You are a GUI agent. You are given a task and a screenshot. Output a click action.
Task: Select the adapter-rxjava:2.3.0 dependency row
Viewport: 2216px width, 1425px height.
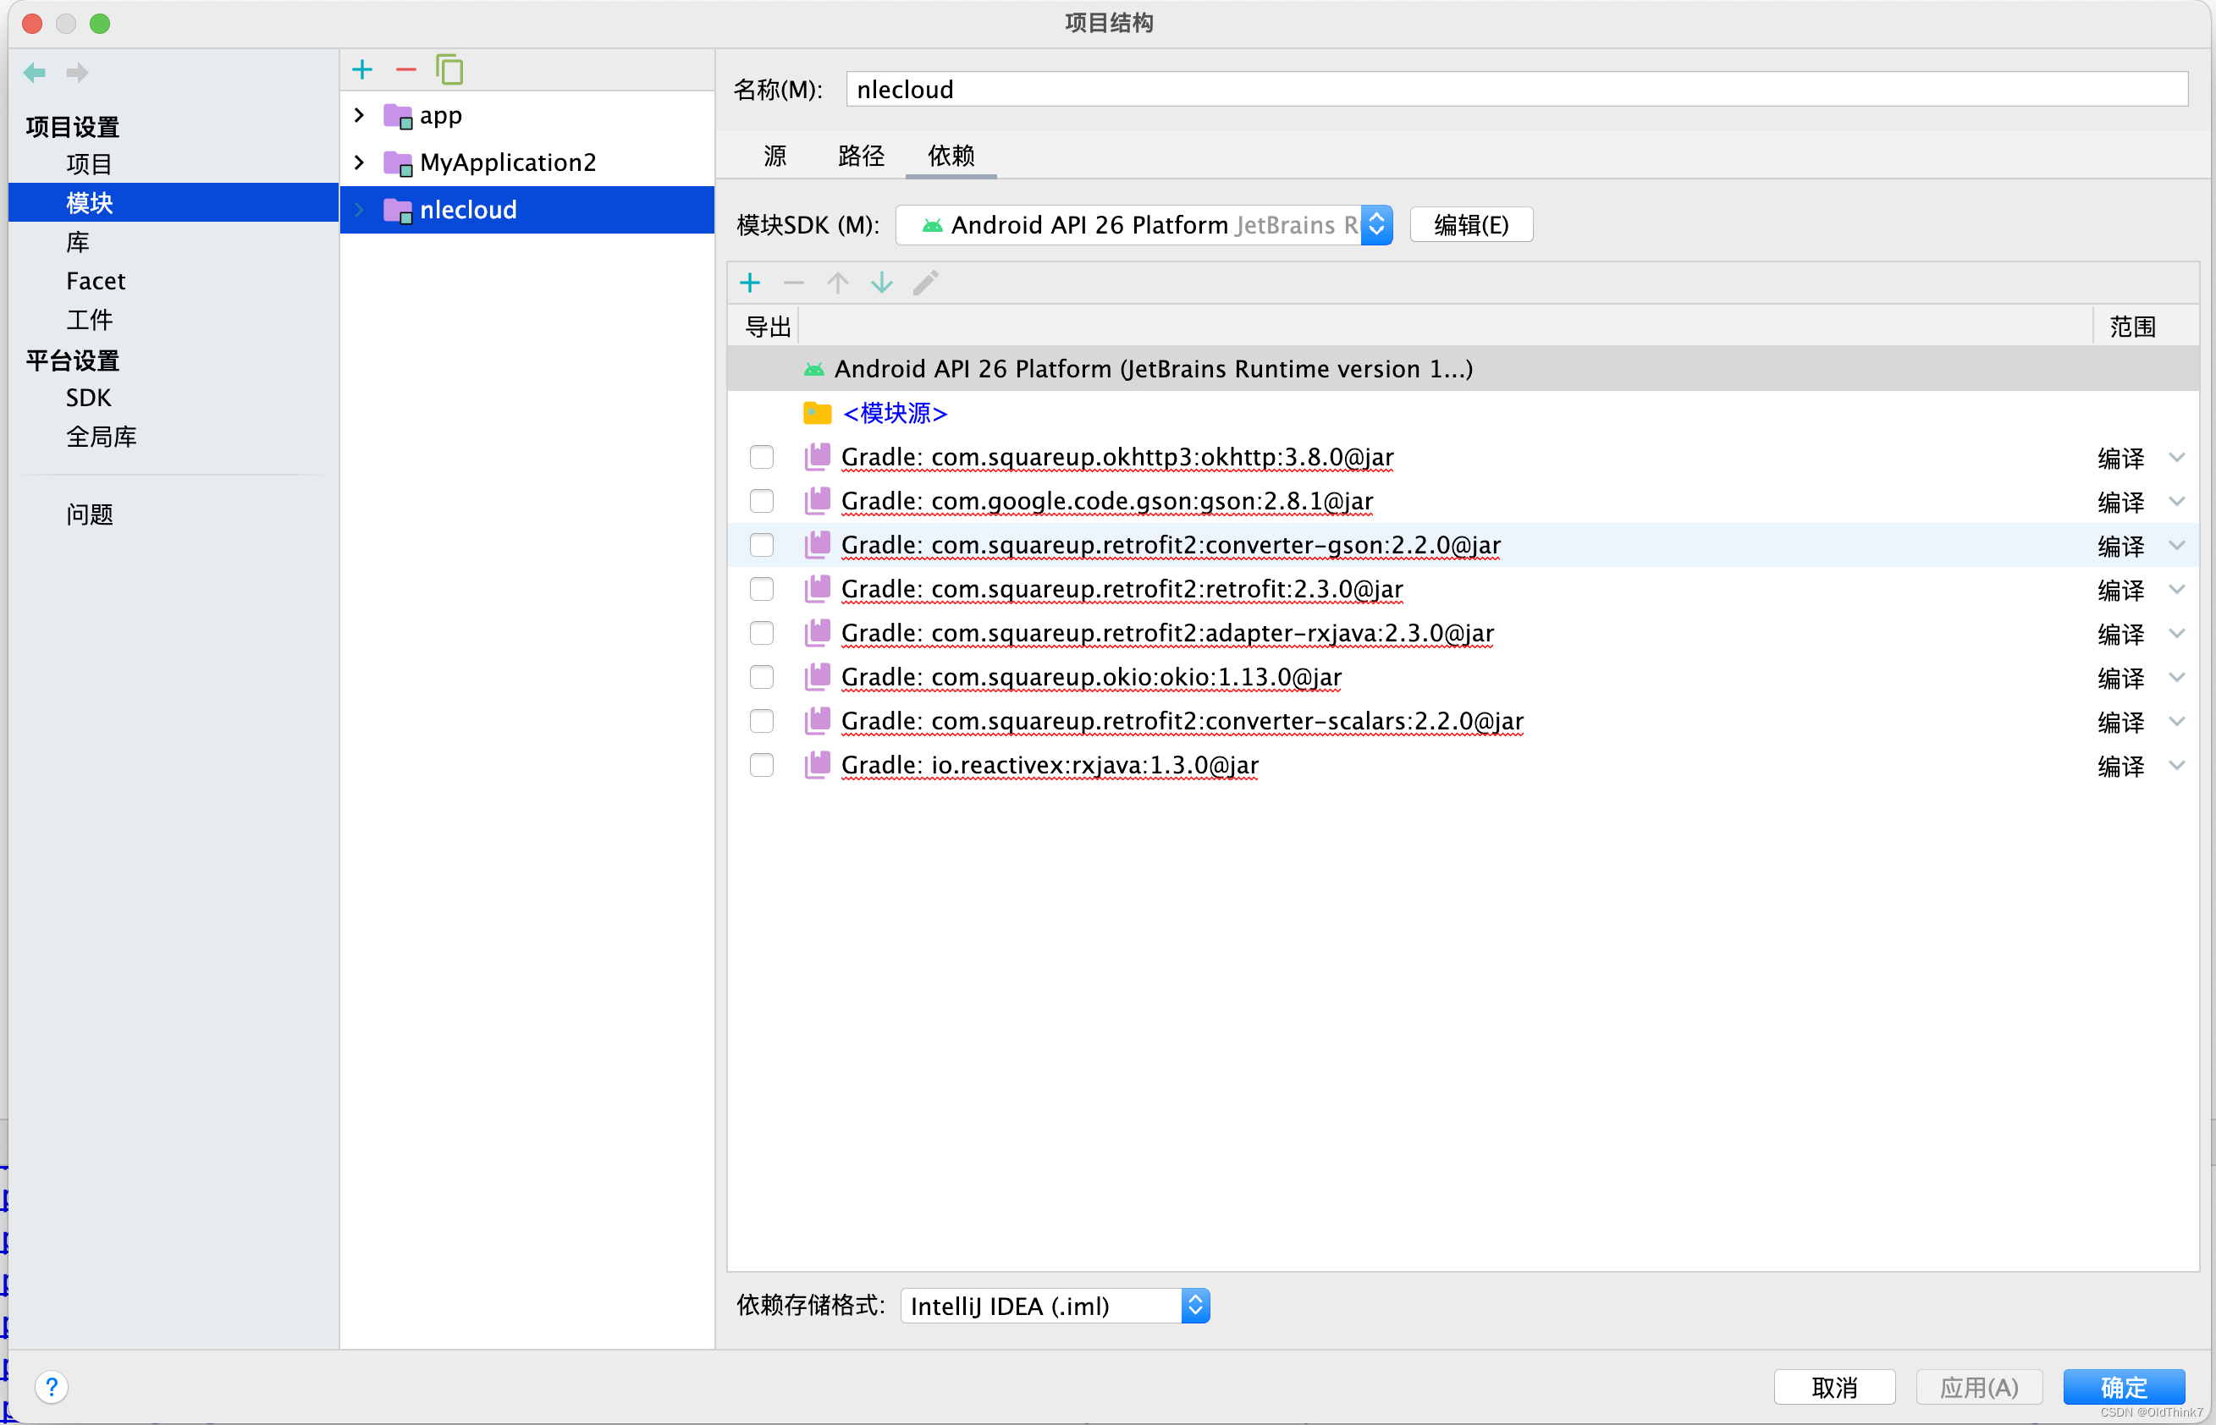coord(1463,633)
